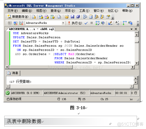
Task: Click the Database Engine Query icon
Action: coord(34,17)
